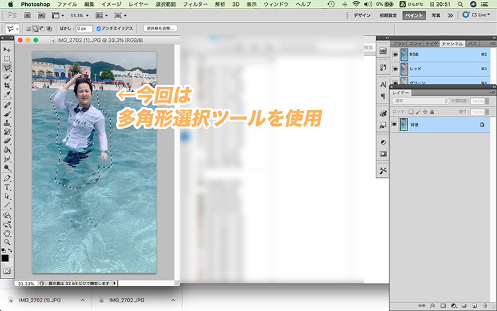Select the Pen tool

pos(7,178)
